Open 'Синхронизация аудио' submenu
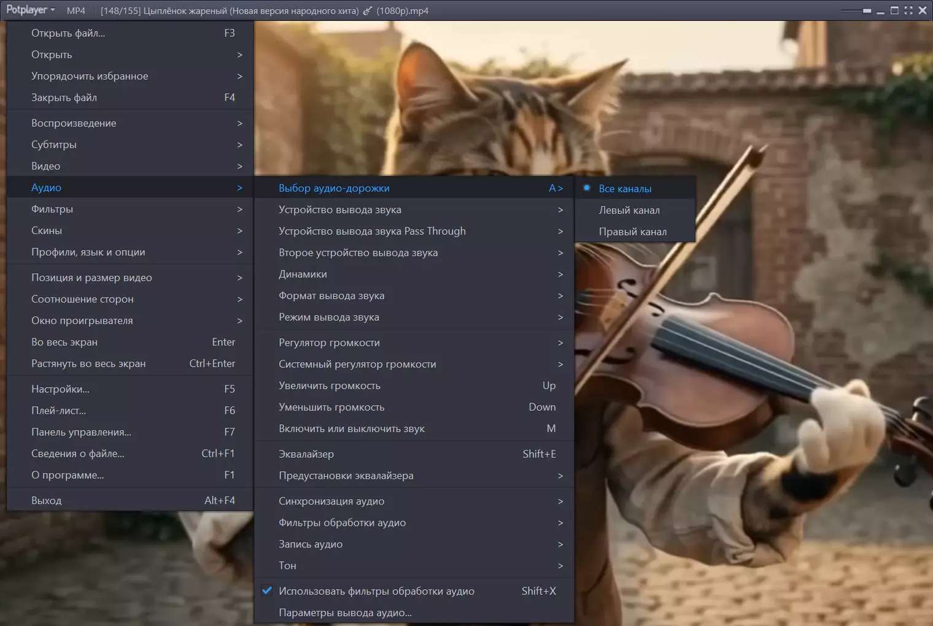The image size is (933, 626). 414,501
